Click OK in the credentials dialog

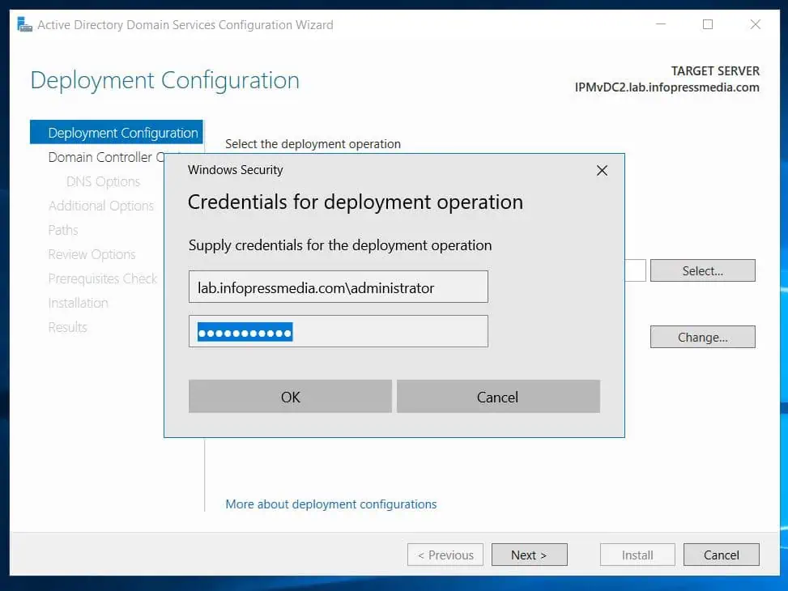290,397
